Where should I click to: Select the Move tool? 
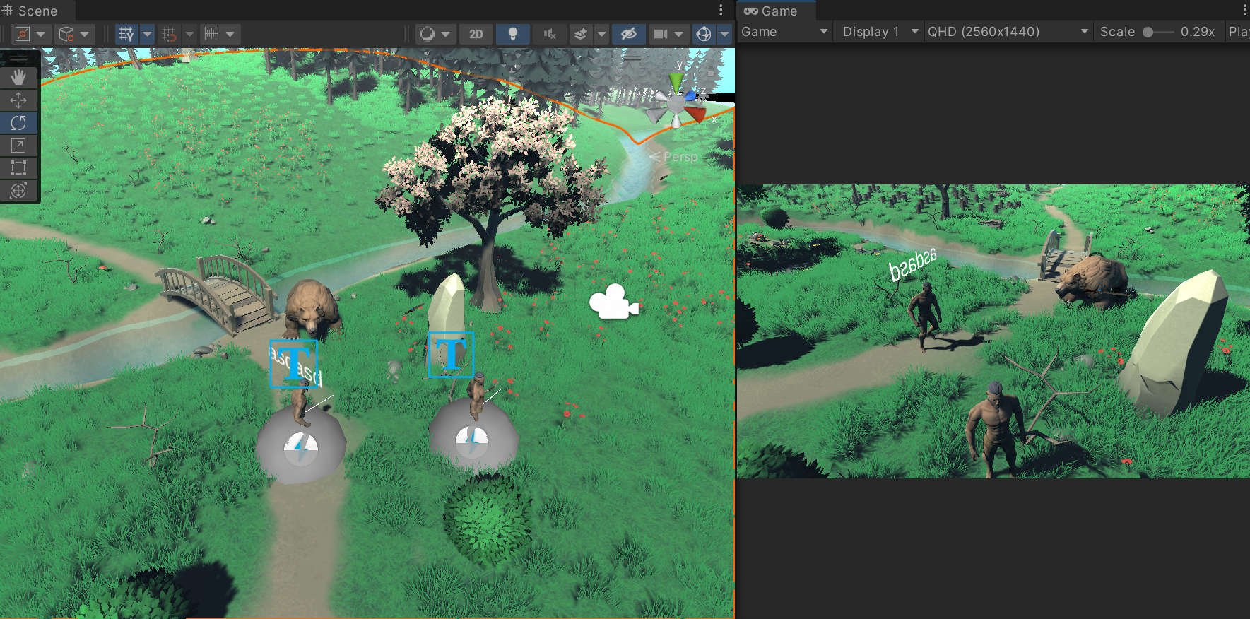[x=18, y=100]
